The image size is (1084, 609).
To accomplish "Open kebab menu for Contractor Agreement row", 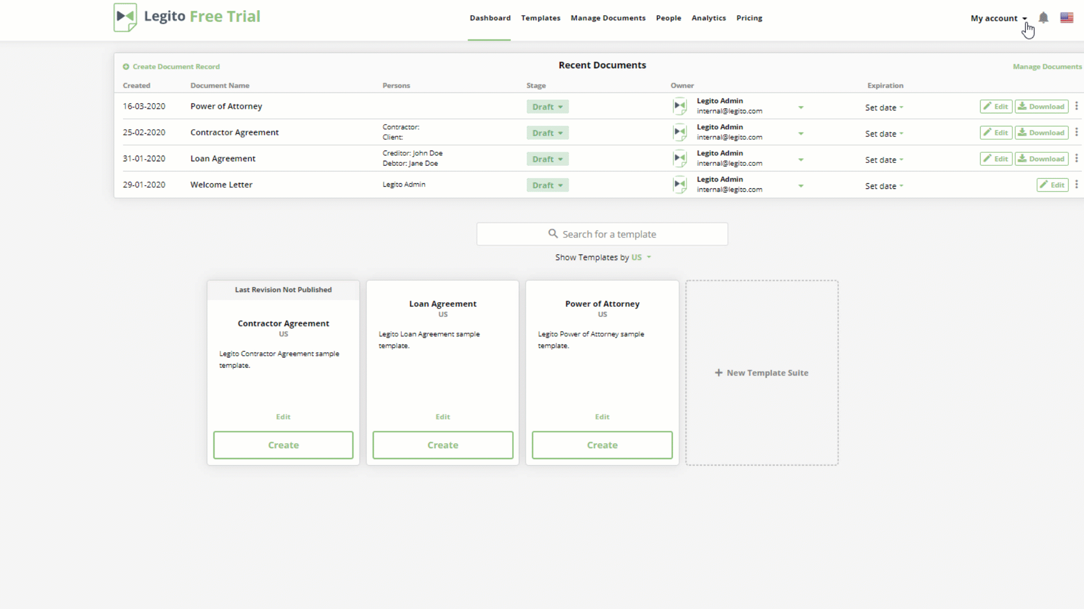I will pos(1077,132).
